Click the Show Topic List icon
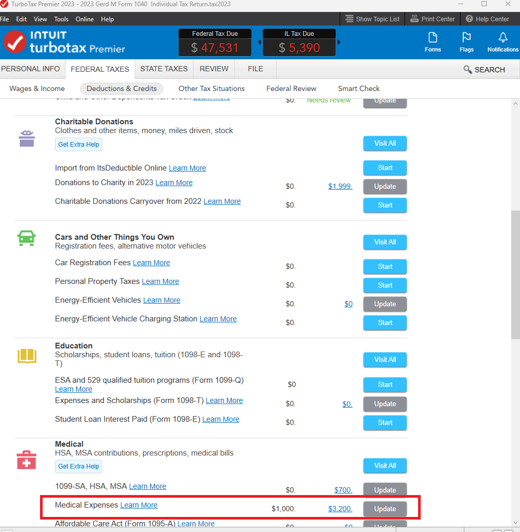 349,19
